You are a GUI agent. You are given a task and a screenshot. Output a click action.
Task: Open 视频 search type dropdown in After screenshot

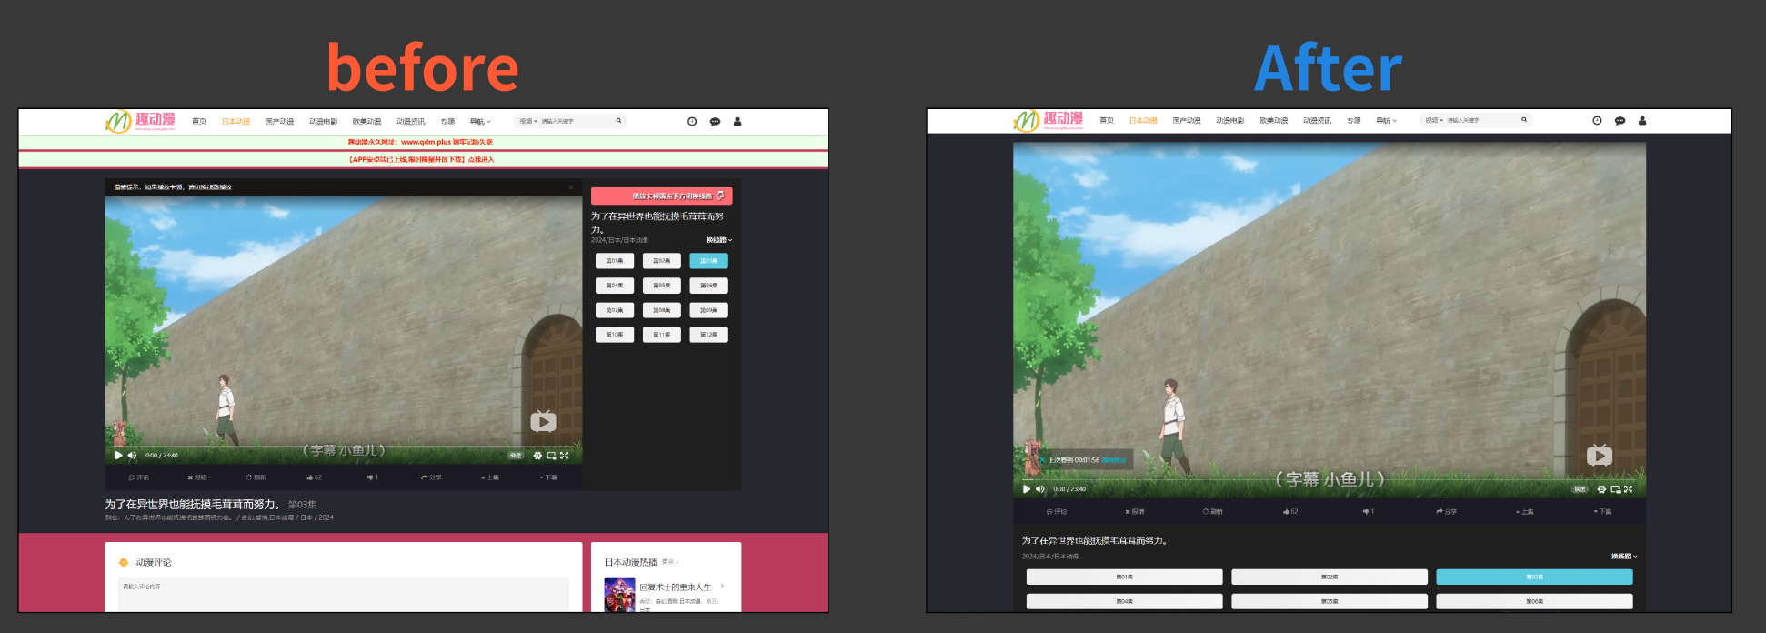pos(1434,120)
